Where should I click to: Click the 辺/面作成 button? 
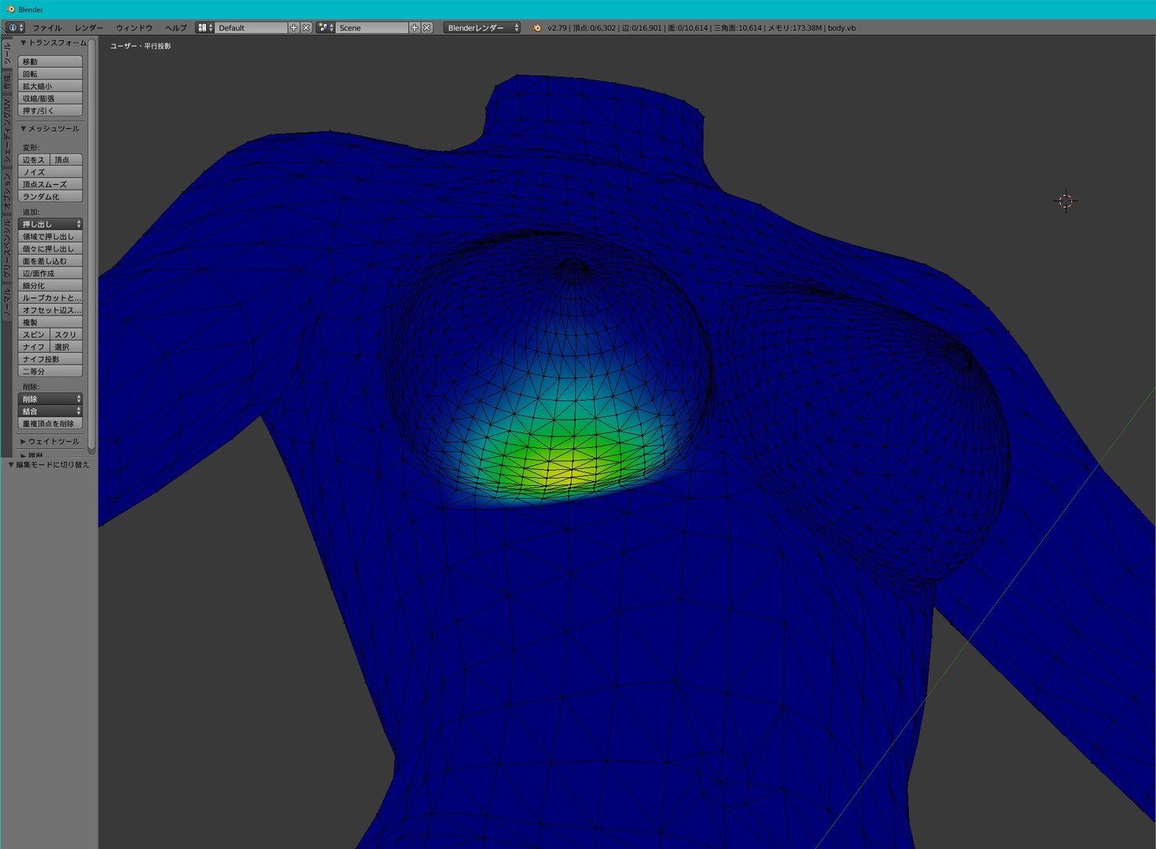(x=50, y=274)
